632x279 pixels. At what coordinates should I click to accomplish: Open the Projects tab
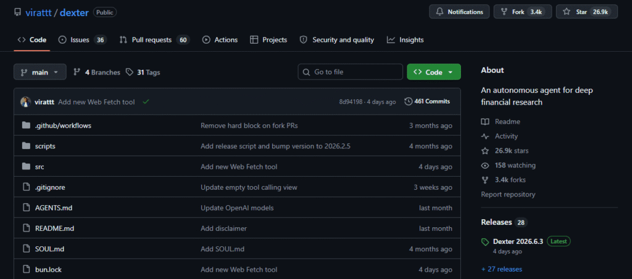pos(268,40)
